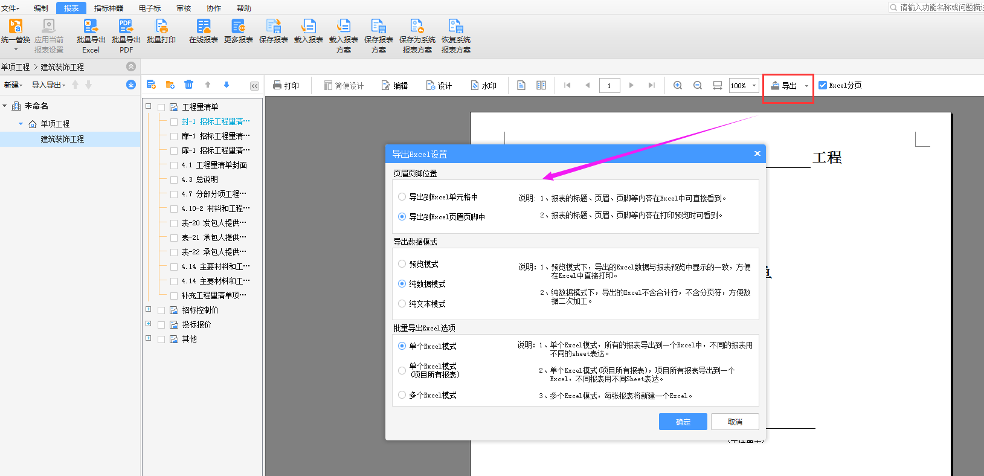Screen dimensions: 984x476
Task: Click the delete trash icon above report tree
Action: (x=188, y=85)
